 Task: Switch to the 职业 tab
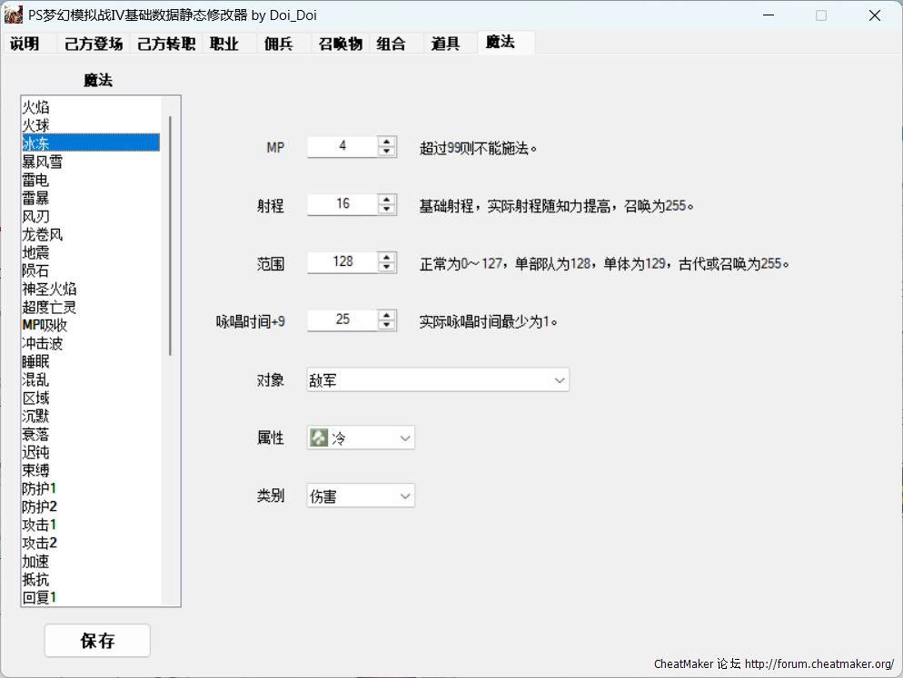click(x=223, y=44)
